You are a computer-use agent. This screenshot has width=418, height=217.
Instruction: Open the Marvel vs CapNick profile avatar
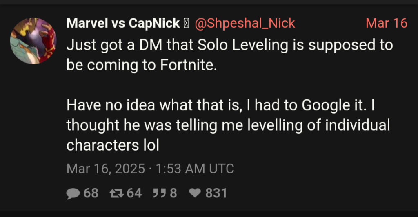[x=33, y=41]
